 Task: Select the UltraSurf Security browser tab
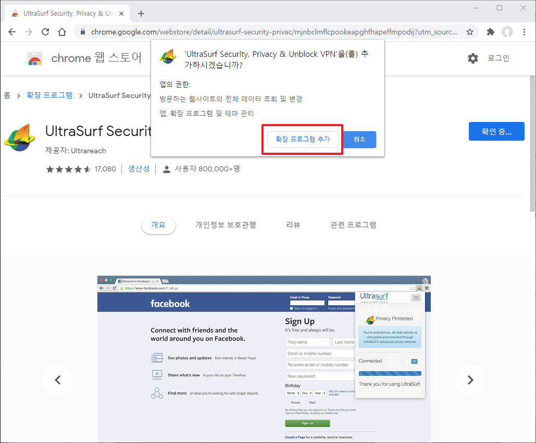[67, 14]
